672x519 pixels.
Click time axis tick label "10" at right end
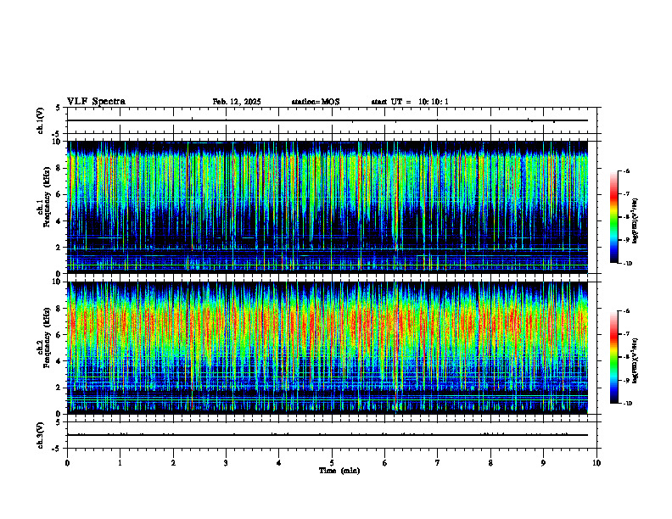tap(596, 463)
